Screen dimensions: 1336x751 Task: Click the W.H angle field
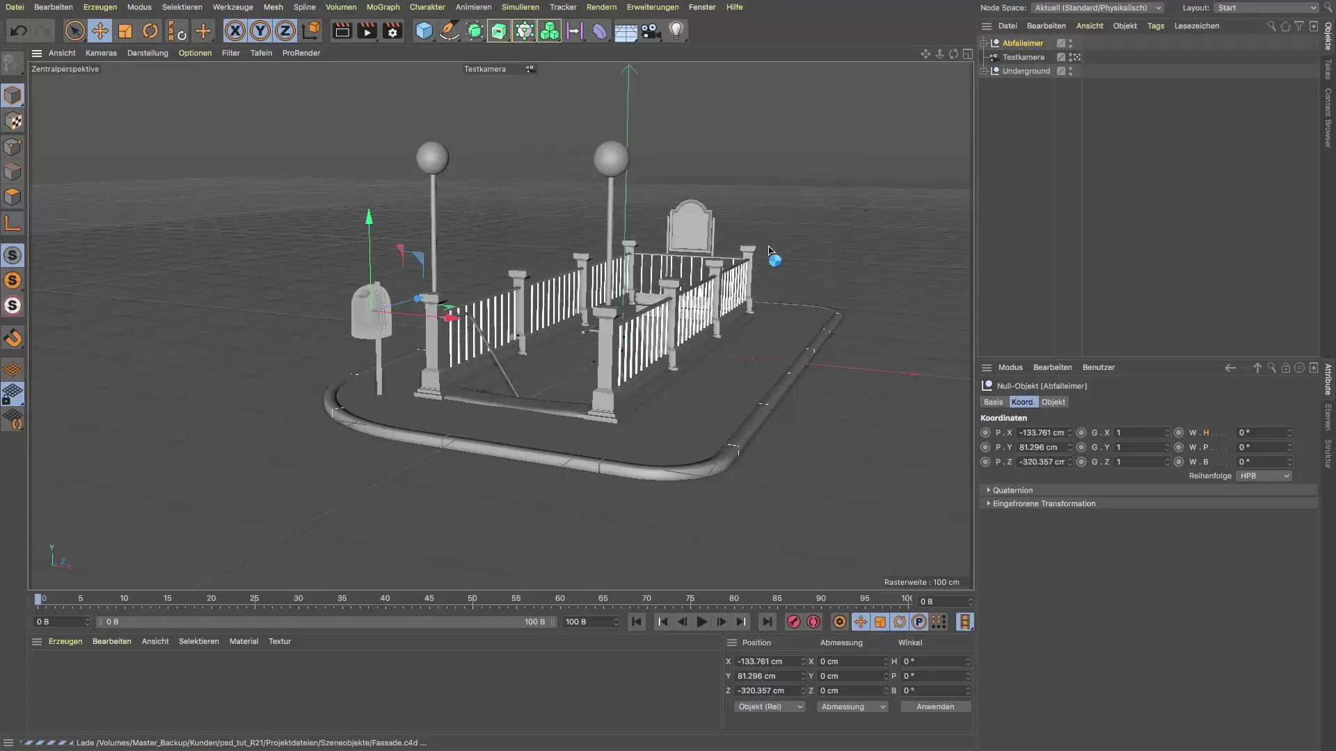[x=1263, y=433]
